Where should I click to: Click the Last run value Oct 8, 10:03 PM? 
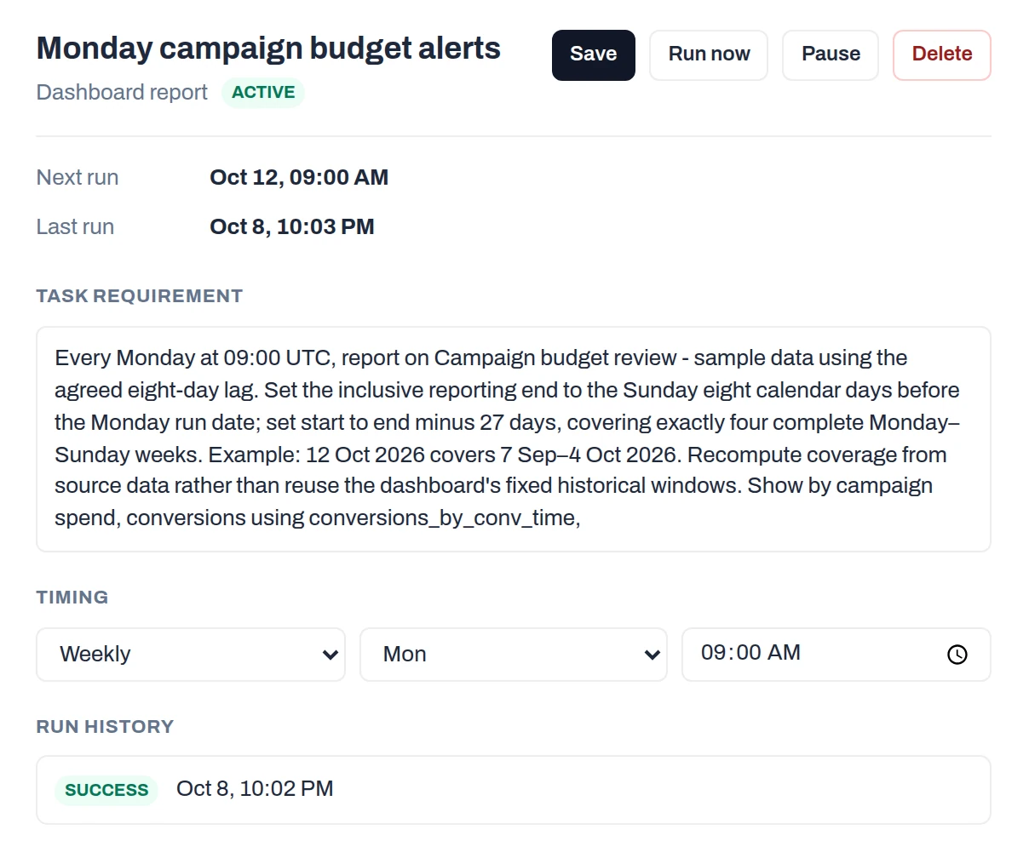292,226
